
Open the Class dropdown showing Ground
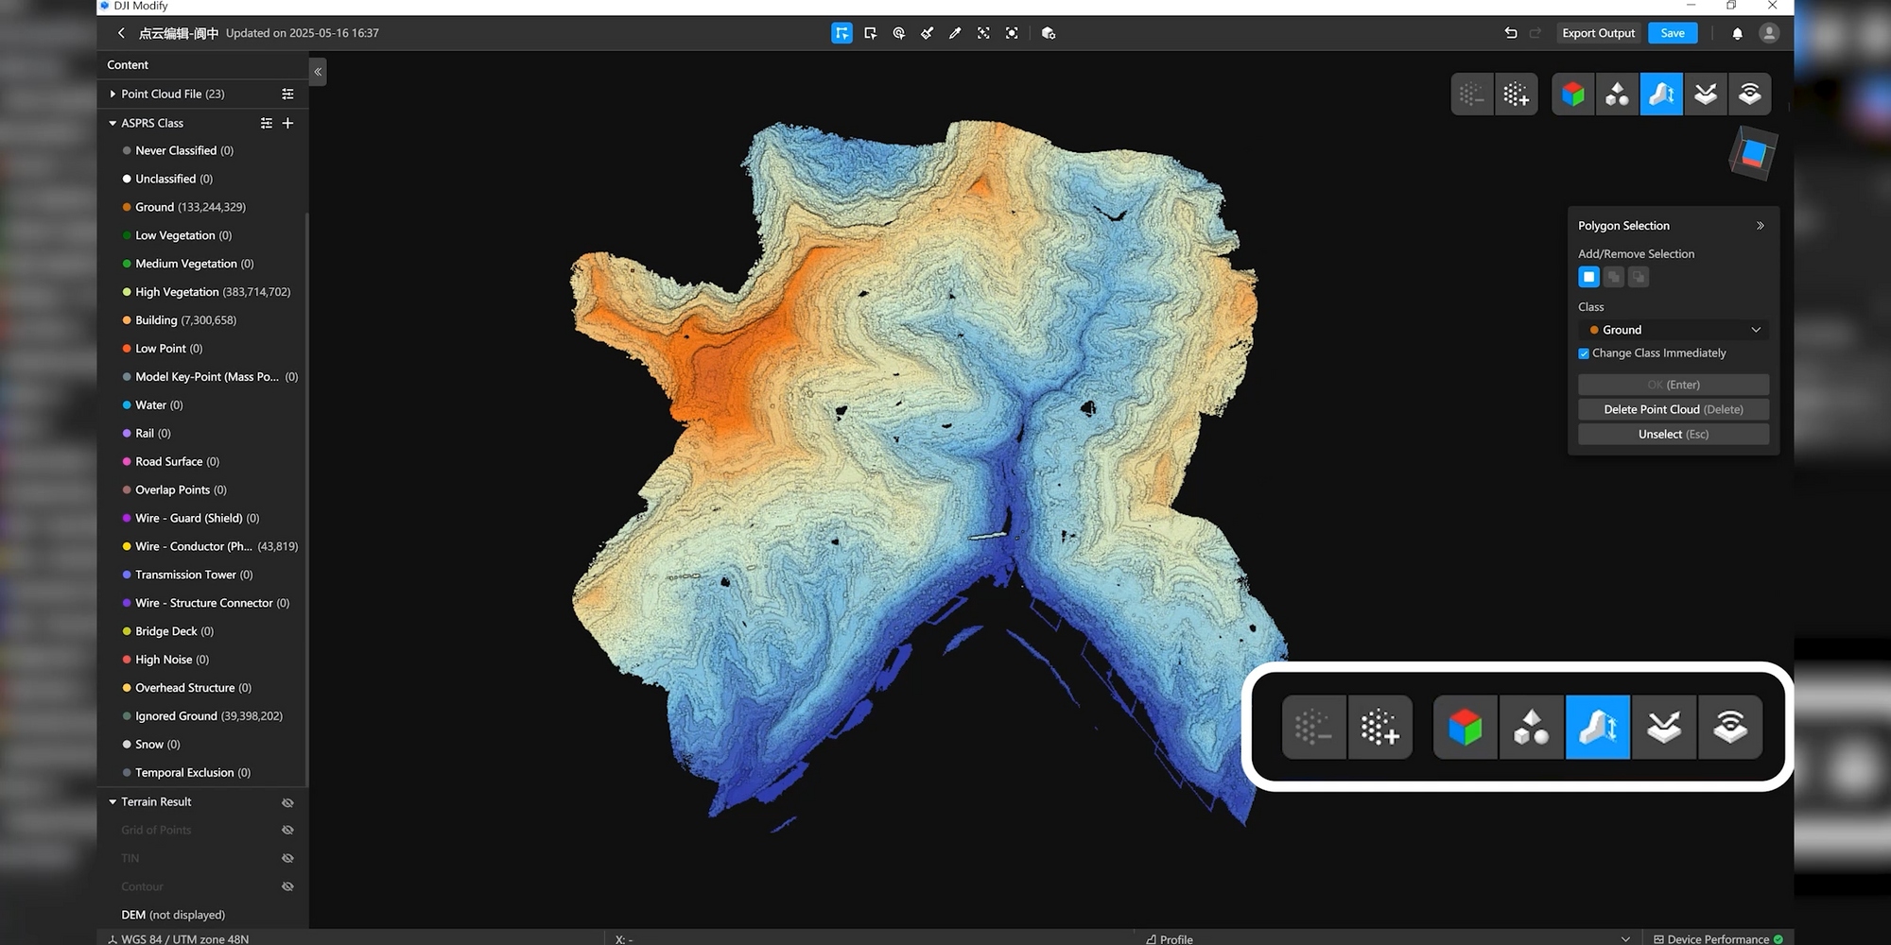(x=1674, y=330)
